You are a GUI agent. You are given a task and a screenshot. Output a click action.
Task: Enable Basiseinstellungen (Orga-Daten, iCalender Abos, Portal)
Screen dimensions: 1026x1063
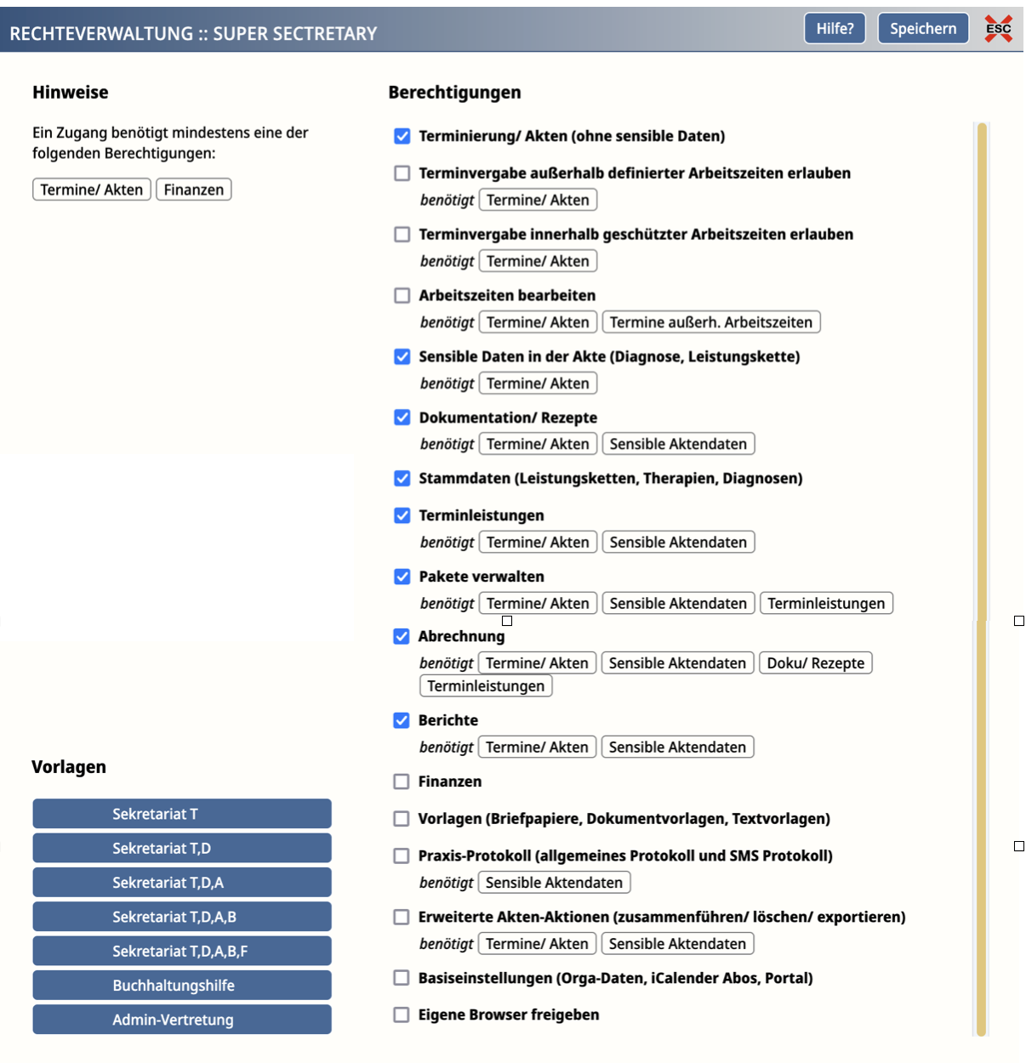pyautogui.click(x=402, y=978)
